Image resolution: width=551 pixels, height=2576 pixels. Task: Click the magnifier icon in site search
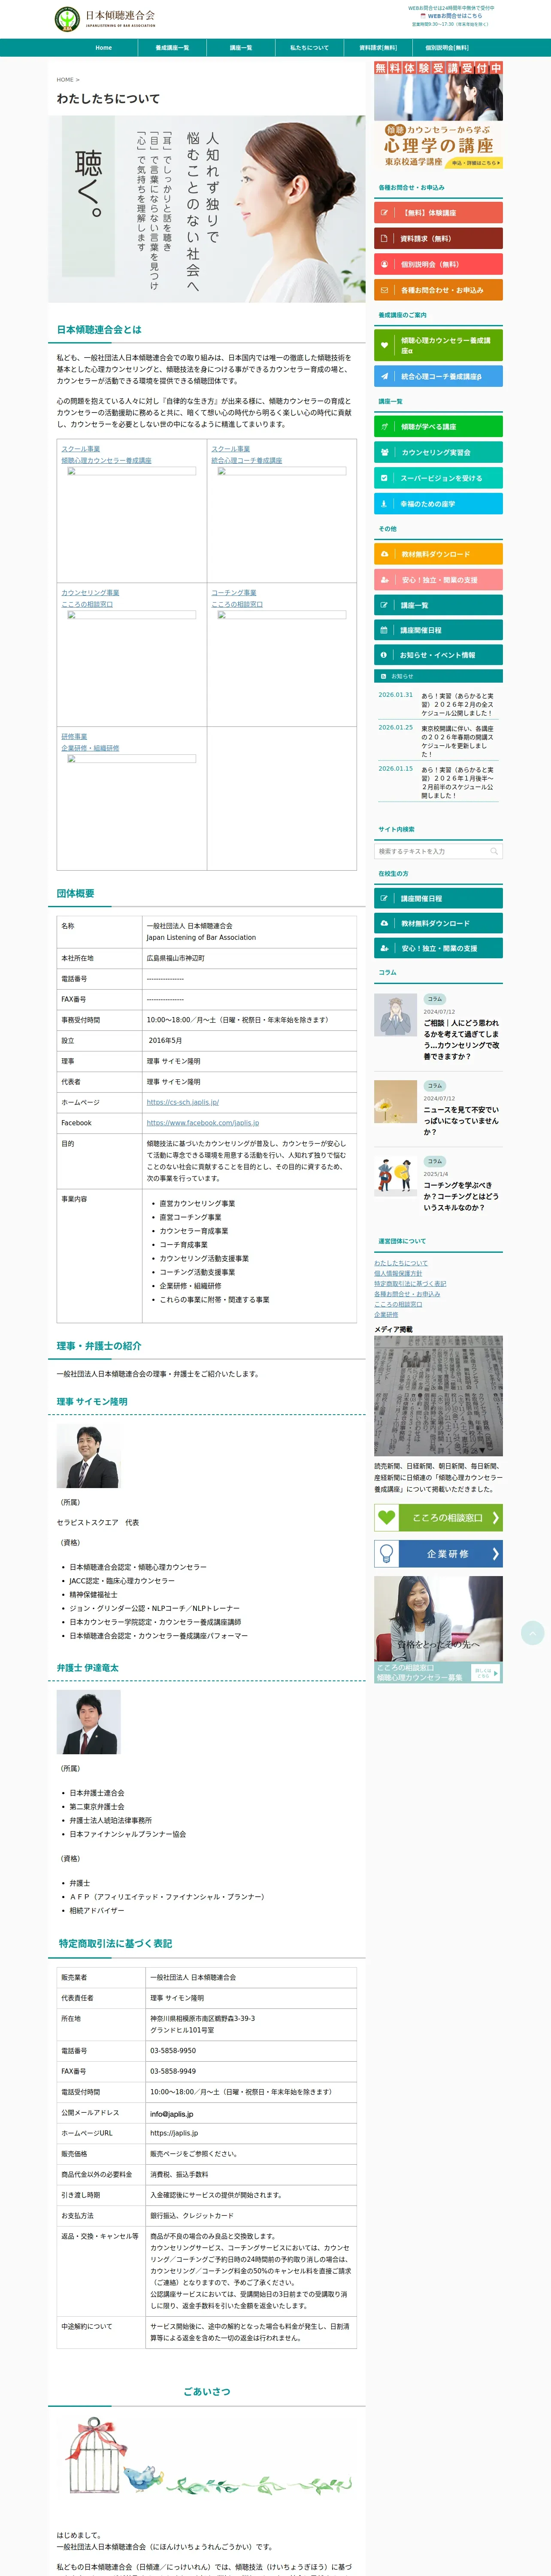pos(493,851)
